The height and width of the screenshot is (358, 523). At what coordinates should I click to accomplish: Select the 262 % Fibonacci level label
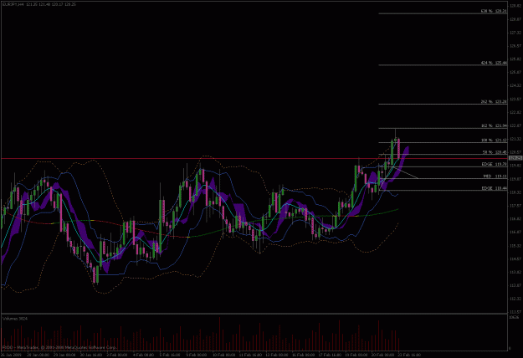[x=494, y=102]
